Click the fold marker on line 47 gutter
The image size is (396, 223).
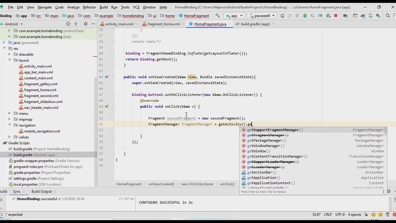pyautogui.click(x=114, y=95)
